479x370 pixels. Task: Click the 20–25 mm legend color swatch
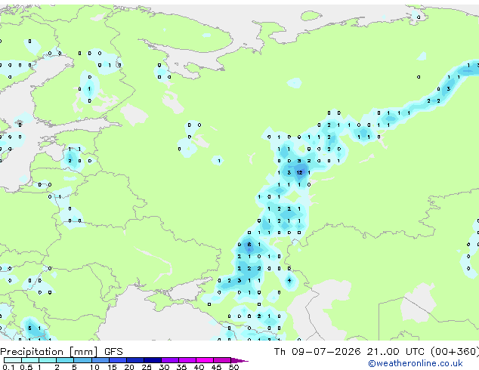pyautogui.click(x=134, y=360)
